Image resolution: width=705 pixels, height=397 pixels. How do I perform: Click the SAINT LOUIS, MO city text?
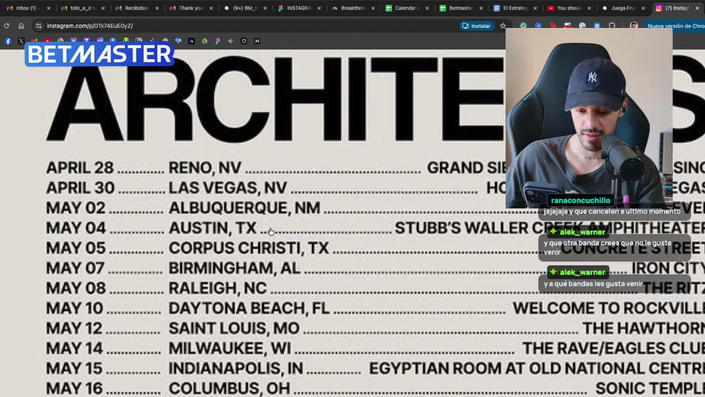point(234,328)
